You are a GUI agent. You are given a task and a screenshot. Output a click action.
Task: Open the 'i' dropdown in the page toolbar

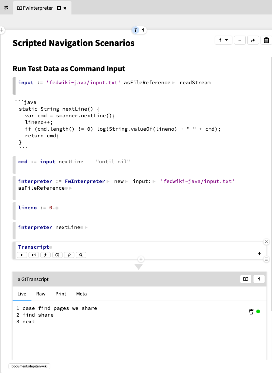[224, 40]
